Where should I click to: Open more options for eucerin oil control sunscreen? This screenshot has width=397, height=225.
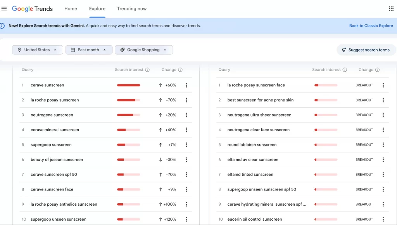click(x=383, y=219)
